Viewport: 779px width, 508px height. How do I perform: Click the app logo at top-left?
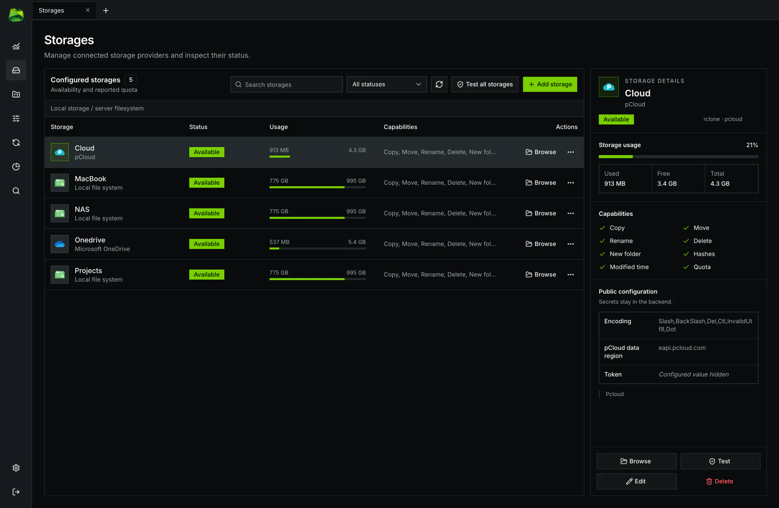click(16, 15)
